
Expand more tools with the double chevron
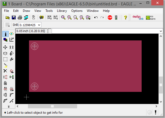(x=9, y=107)
